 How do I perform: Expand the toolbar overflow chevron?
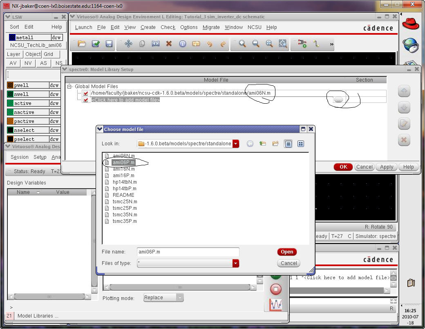point(331,44)
